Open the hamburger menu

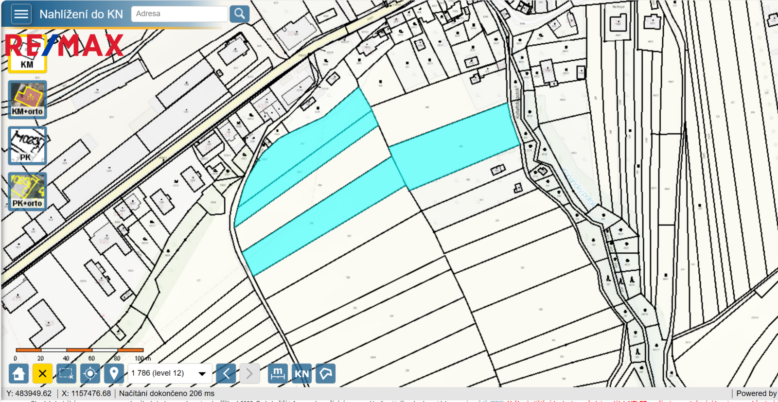point(21,14)
